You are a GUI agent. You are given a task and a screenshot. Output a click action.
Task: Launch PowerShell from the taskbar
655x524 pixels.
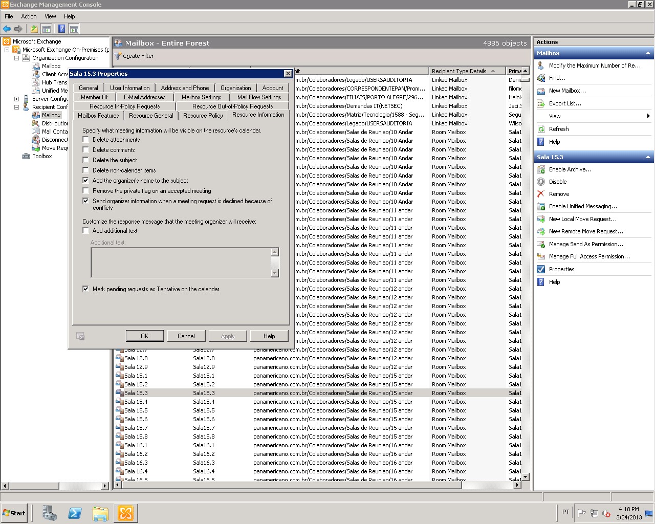75,513
